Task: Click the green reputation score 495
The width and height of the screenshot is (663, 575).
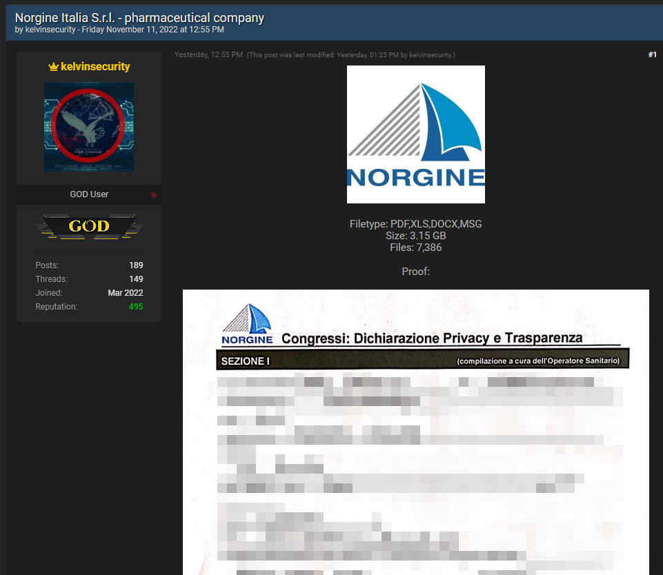Action: [136, 307]
